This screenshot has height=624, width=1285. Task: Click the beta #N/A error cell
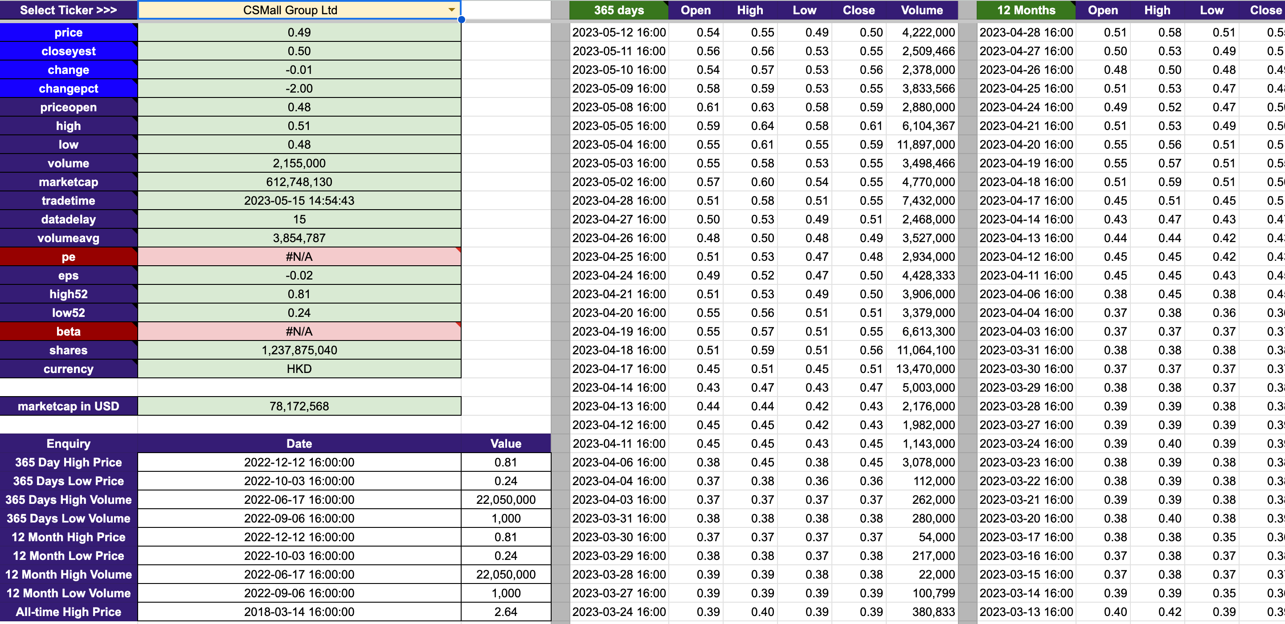point(299,332)
